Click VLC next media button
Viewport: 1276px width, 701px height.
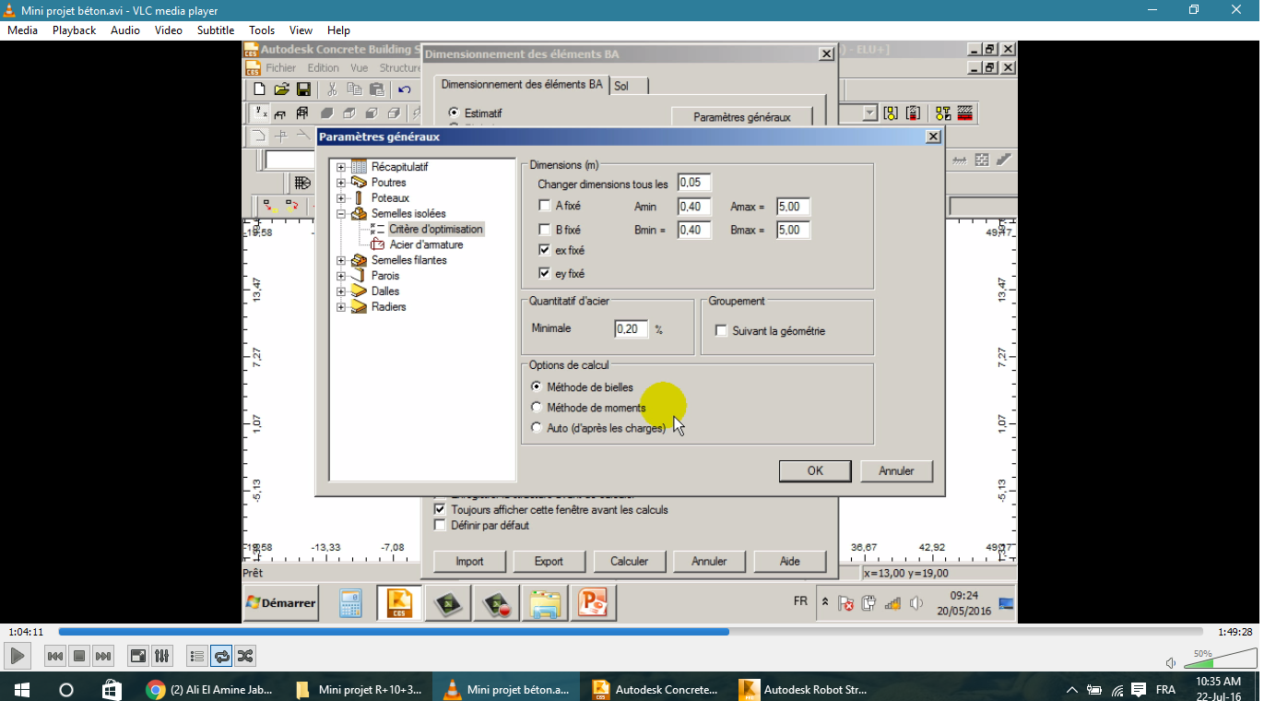point(103,656)
